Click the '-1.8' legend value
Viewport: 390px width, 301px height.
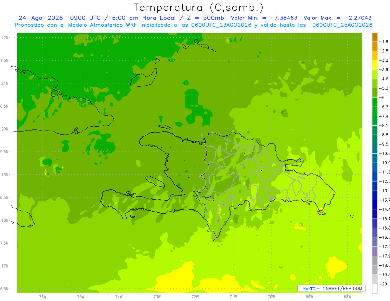click(x=384, y=42)
